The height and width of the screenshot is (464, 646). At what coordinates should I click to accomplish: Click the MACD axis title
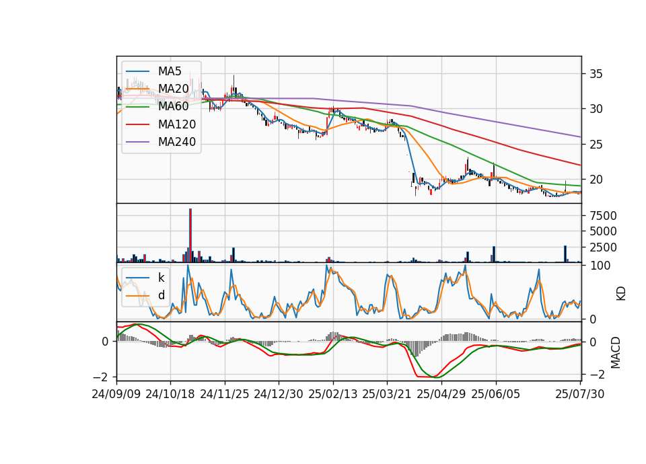616,352
